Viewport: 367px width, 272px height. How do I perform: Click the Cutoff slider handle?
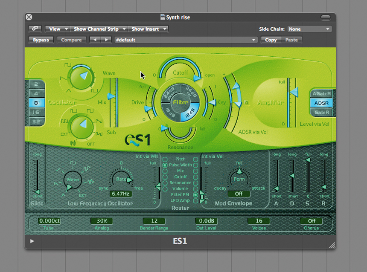tap(197, 78)
